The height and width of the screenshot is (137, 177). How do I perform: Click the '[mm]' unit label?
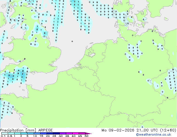tap(31, 130)
